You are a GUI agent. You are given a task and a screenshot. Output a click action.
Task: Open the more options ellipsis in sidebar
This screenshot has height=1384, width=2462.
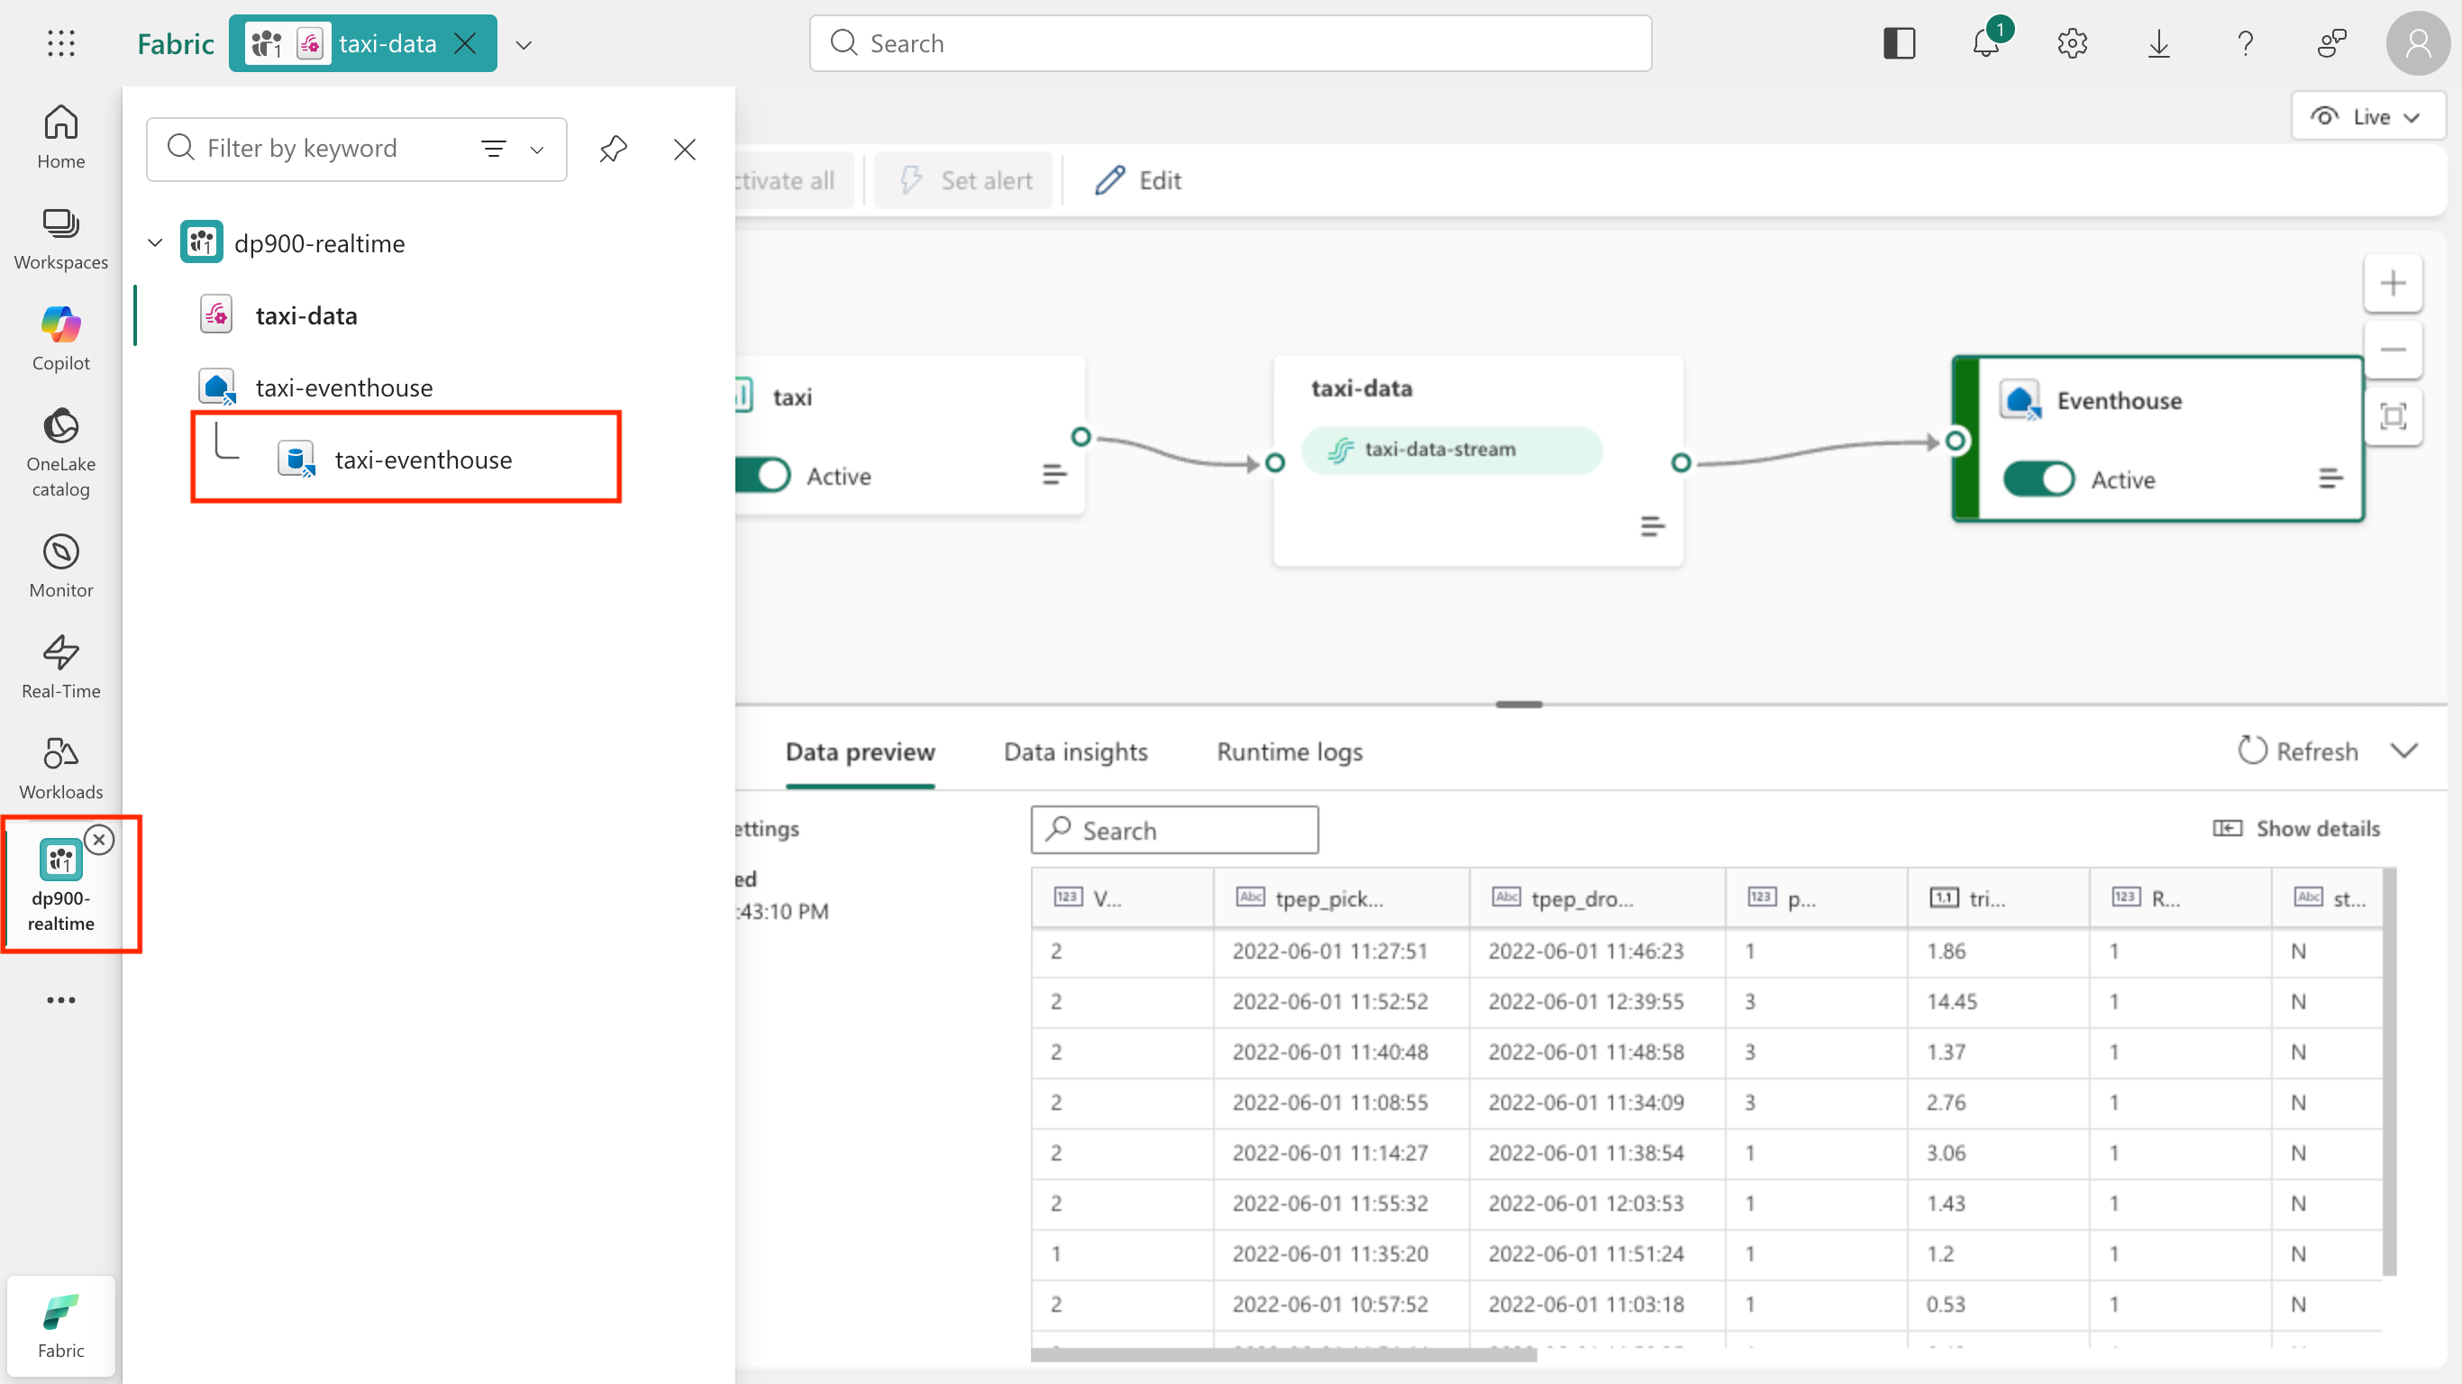tap(61, 1000)
